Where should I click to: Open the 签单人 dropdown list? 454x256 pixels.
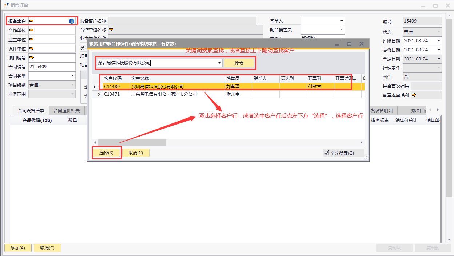tap(342, 21)
